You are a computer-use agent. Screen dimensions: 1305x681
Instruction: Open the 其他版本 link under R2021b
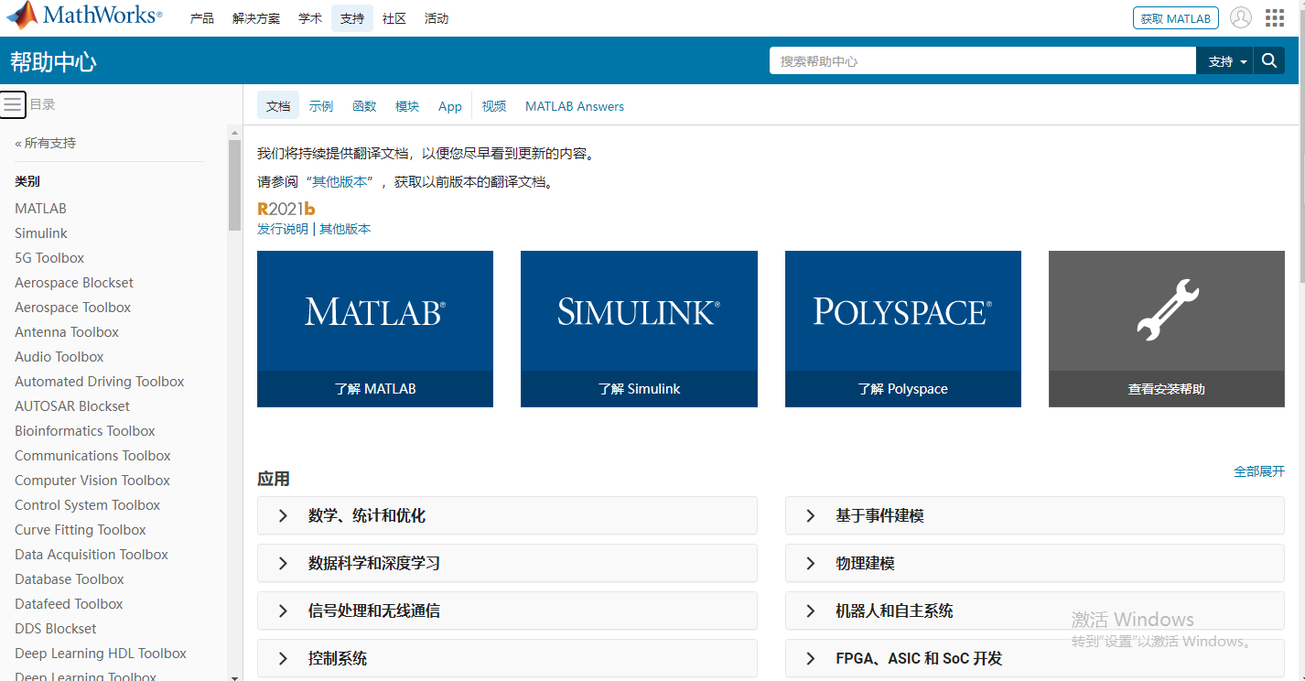click(345, 229)
